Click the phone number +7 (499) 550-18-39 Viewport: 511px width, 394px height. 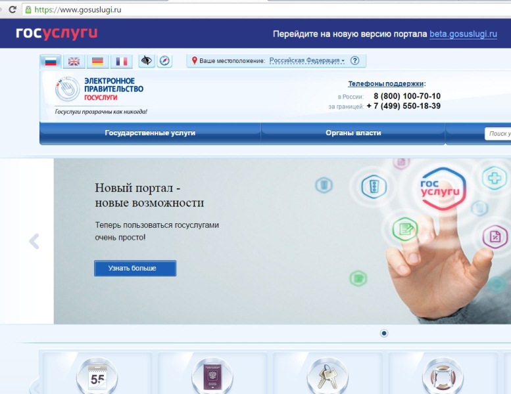tap(403, 106)
